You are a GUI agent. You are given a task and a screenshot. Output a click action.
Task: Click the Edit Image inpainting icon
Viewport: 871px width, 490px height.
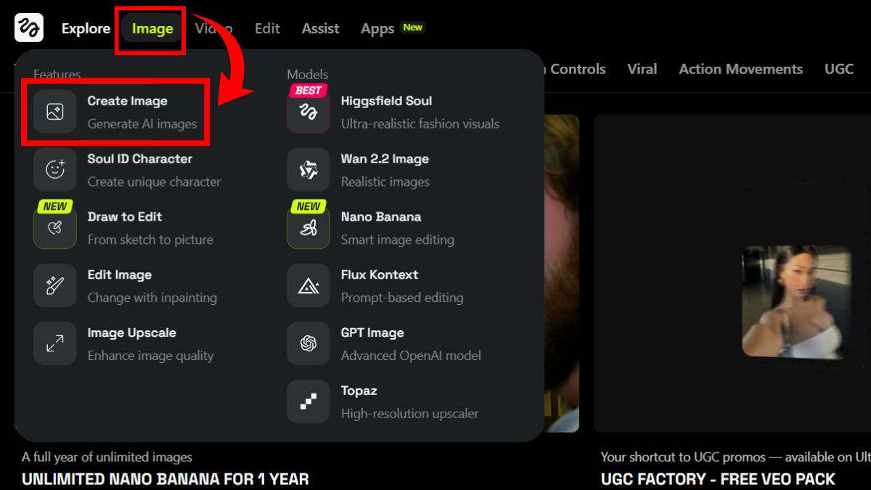[55, 285]
